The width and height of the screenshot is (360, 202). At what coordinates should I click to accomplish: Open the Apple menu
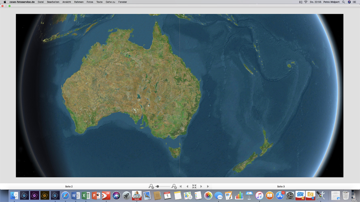(x=4, y=2)
